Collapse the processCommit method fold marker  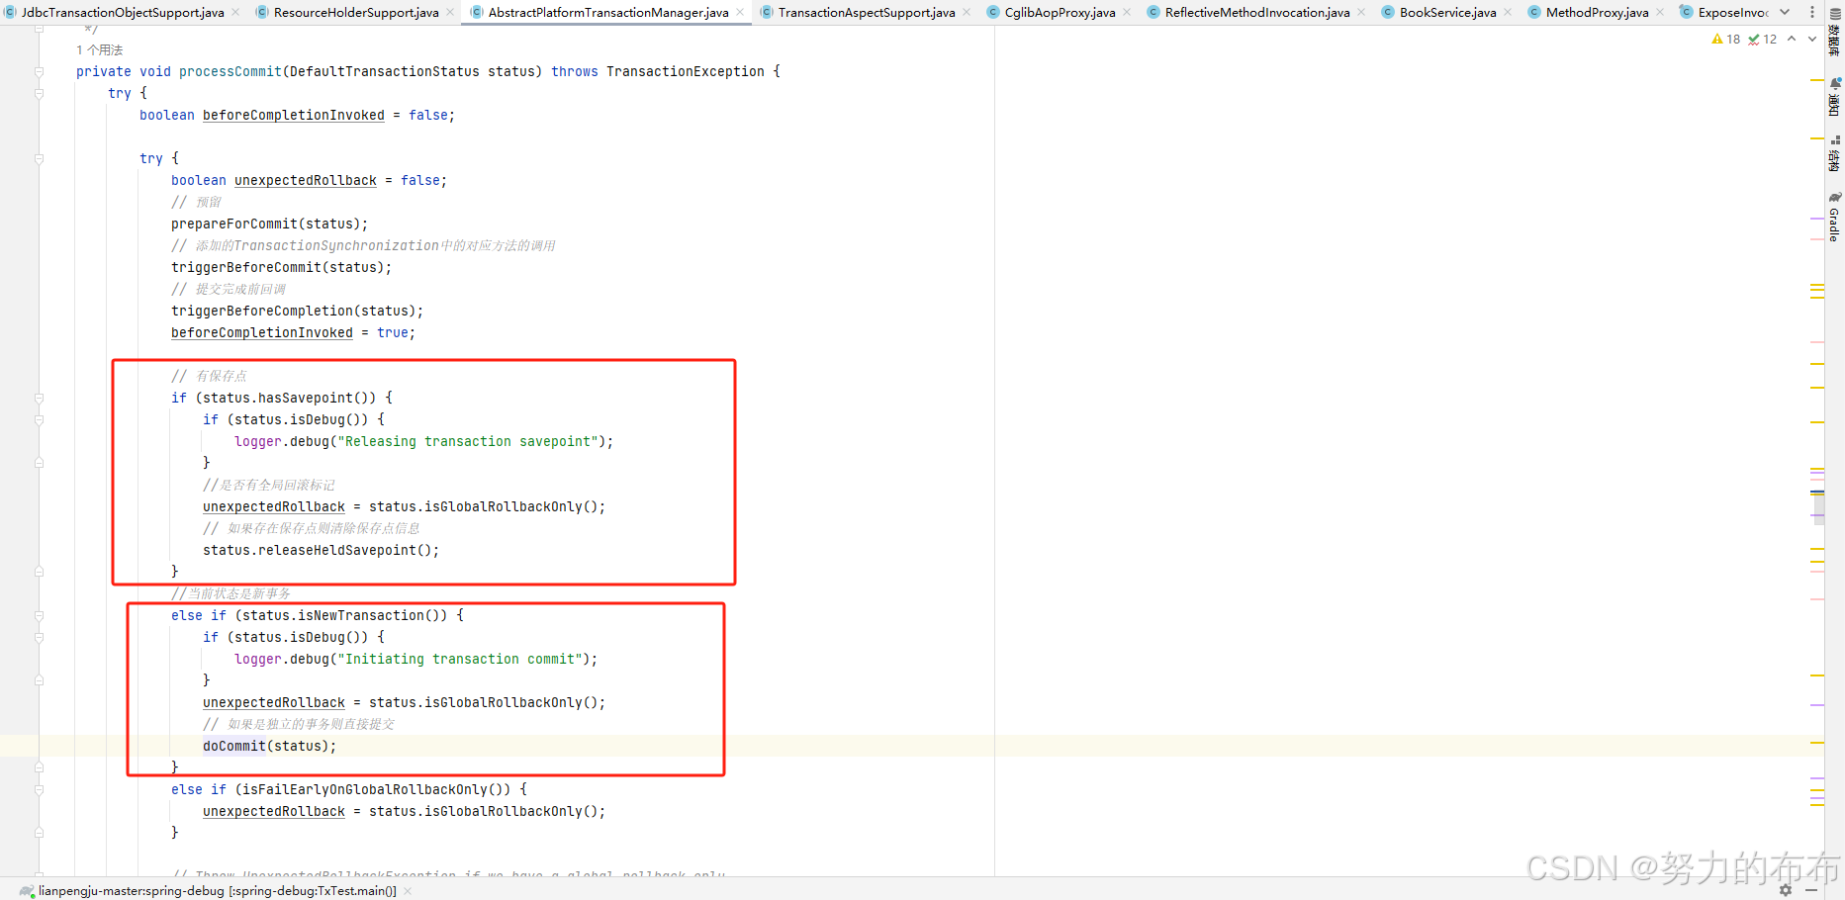point(40,71)
